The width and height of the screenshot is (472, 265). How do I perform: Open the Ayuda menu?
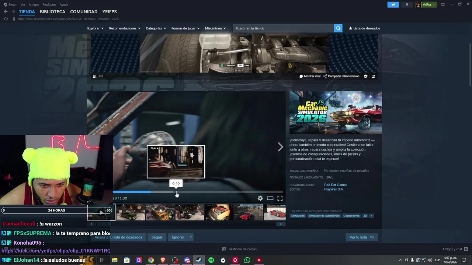pos(64,4)
